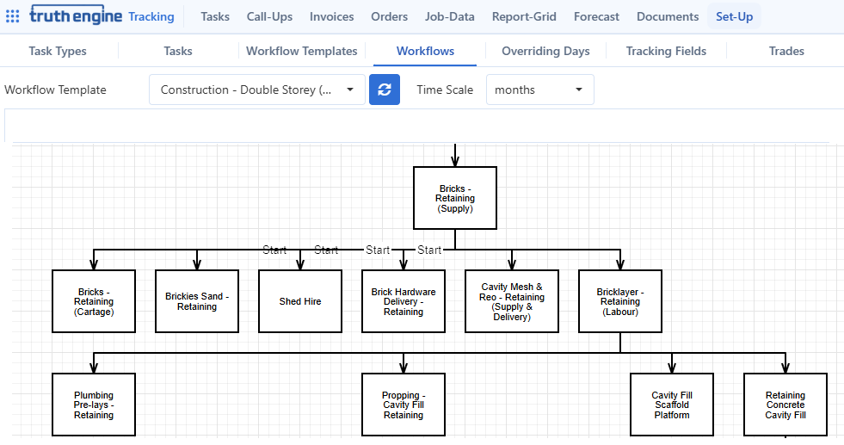Select the Cavity Fill Scaffold Platform node
Screen dimensions: 844x445
[672, 405]
